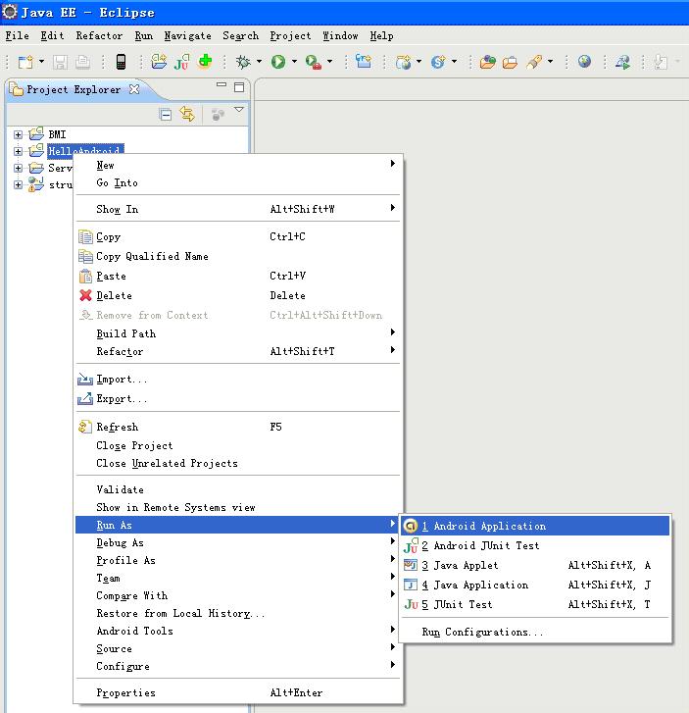Image resolution: width=689 pixels, height=713 pixels.
Task: Open the Refactor menu in menu bar
Action: (x=99, y=35)
